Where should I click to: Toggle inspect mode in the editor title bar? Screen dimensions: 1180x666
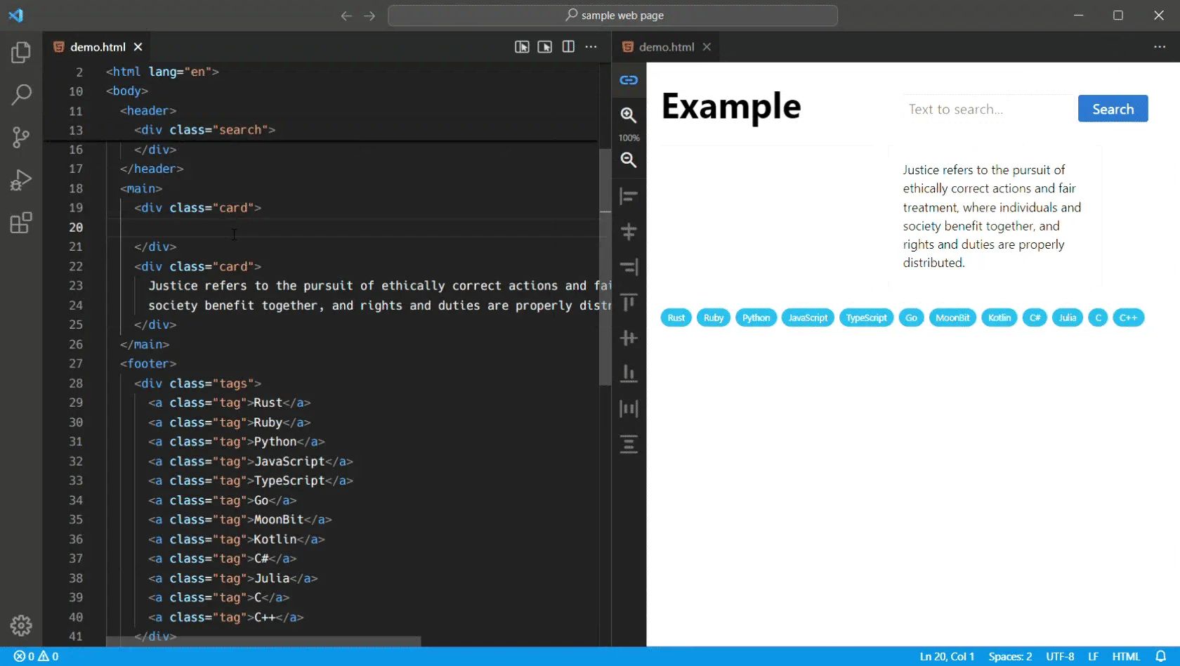tap(522, 46)
